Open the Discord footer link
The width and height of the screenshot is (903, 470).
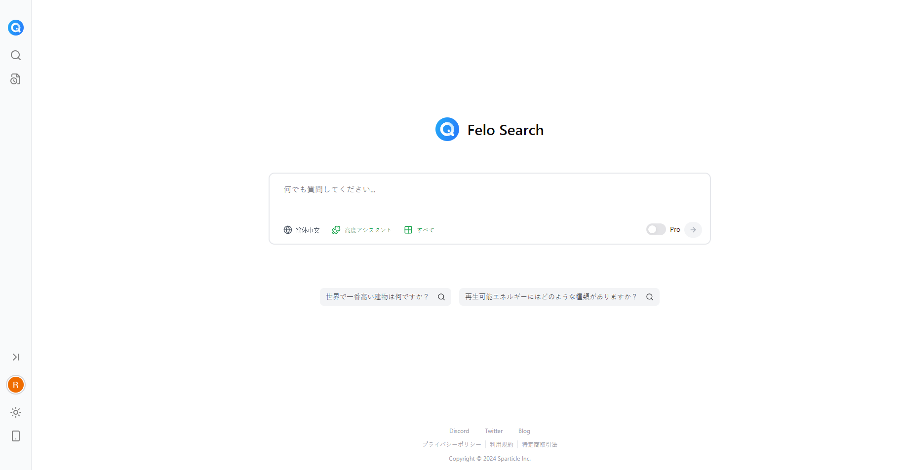coord(459,431)
